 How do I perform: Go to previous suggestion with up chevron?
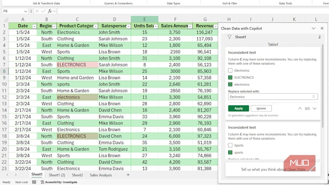point(300,109)
